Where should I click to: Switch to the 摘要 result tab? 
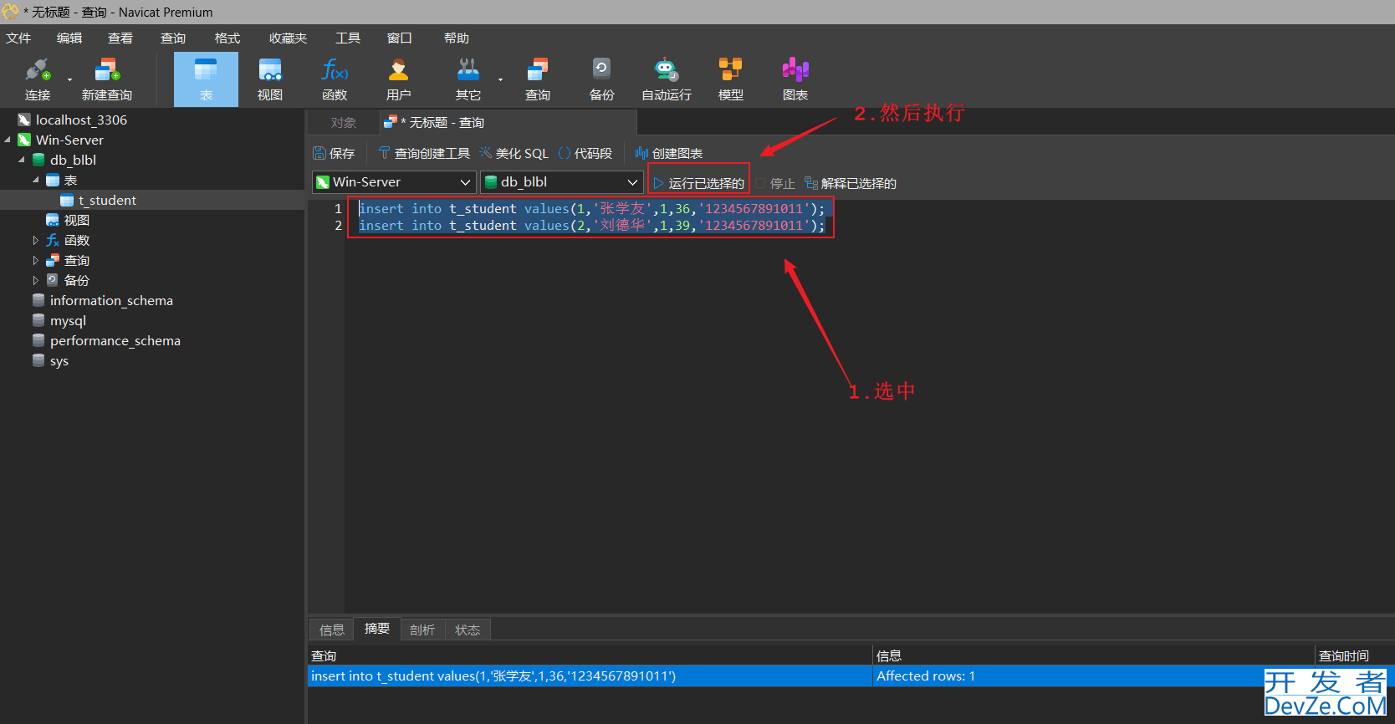(377, 629)
